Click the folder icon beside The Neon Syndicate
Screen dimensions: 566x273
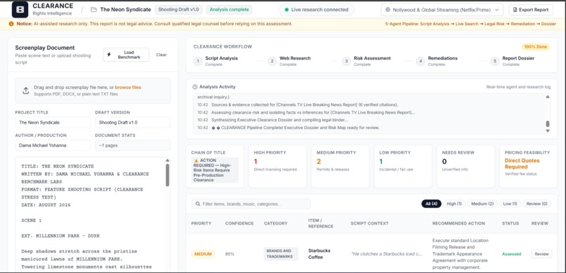tap(93, 10)
